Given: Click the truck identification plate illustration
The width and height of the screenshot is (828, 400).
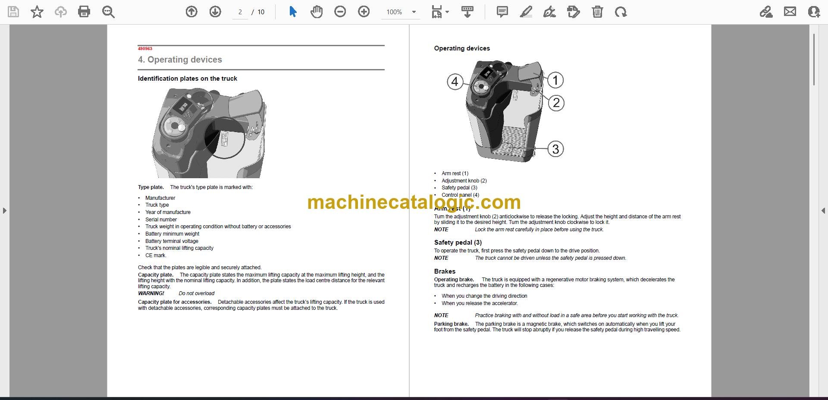Looking at the screenshot, I should pos(209,133).
